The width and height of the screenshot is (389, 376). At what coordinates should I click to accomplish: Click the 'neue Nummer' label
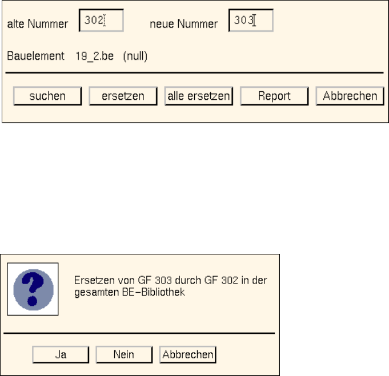[184, 24]
